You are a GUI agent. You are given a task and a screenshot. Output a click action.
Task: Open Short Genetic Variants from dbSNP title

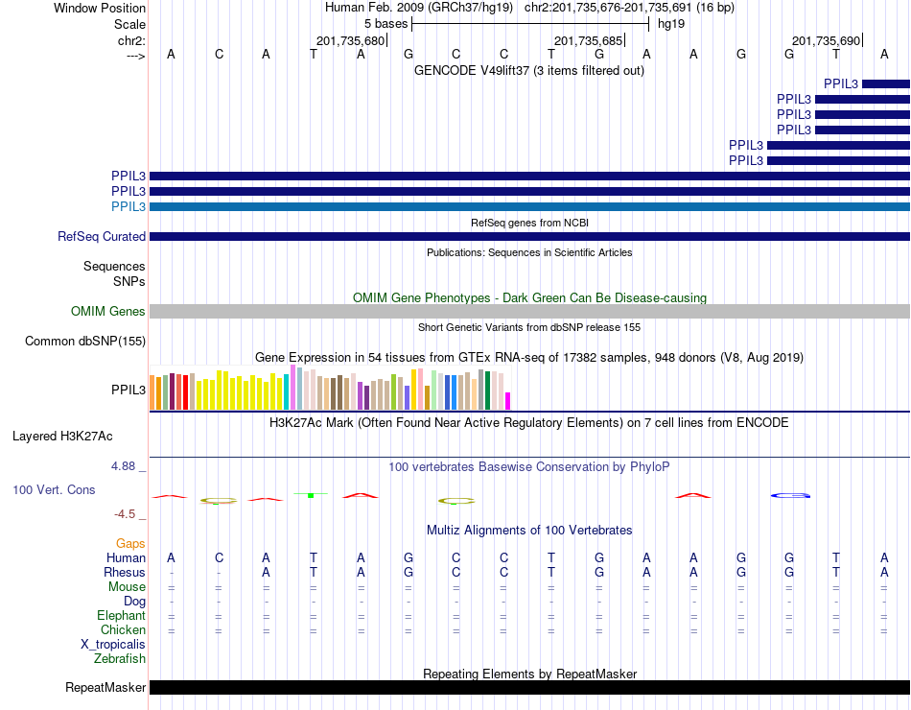pyautogui.click(x=529, y=327)
